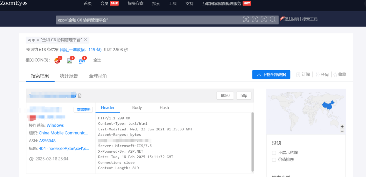Click the response header panel scrollbar
366x177 pixels.
(252, 142)
